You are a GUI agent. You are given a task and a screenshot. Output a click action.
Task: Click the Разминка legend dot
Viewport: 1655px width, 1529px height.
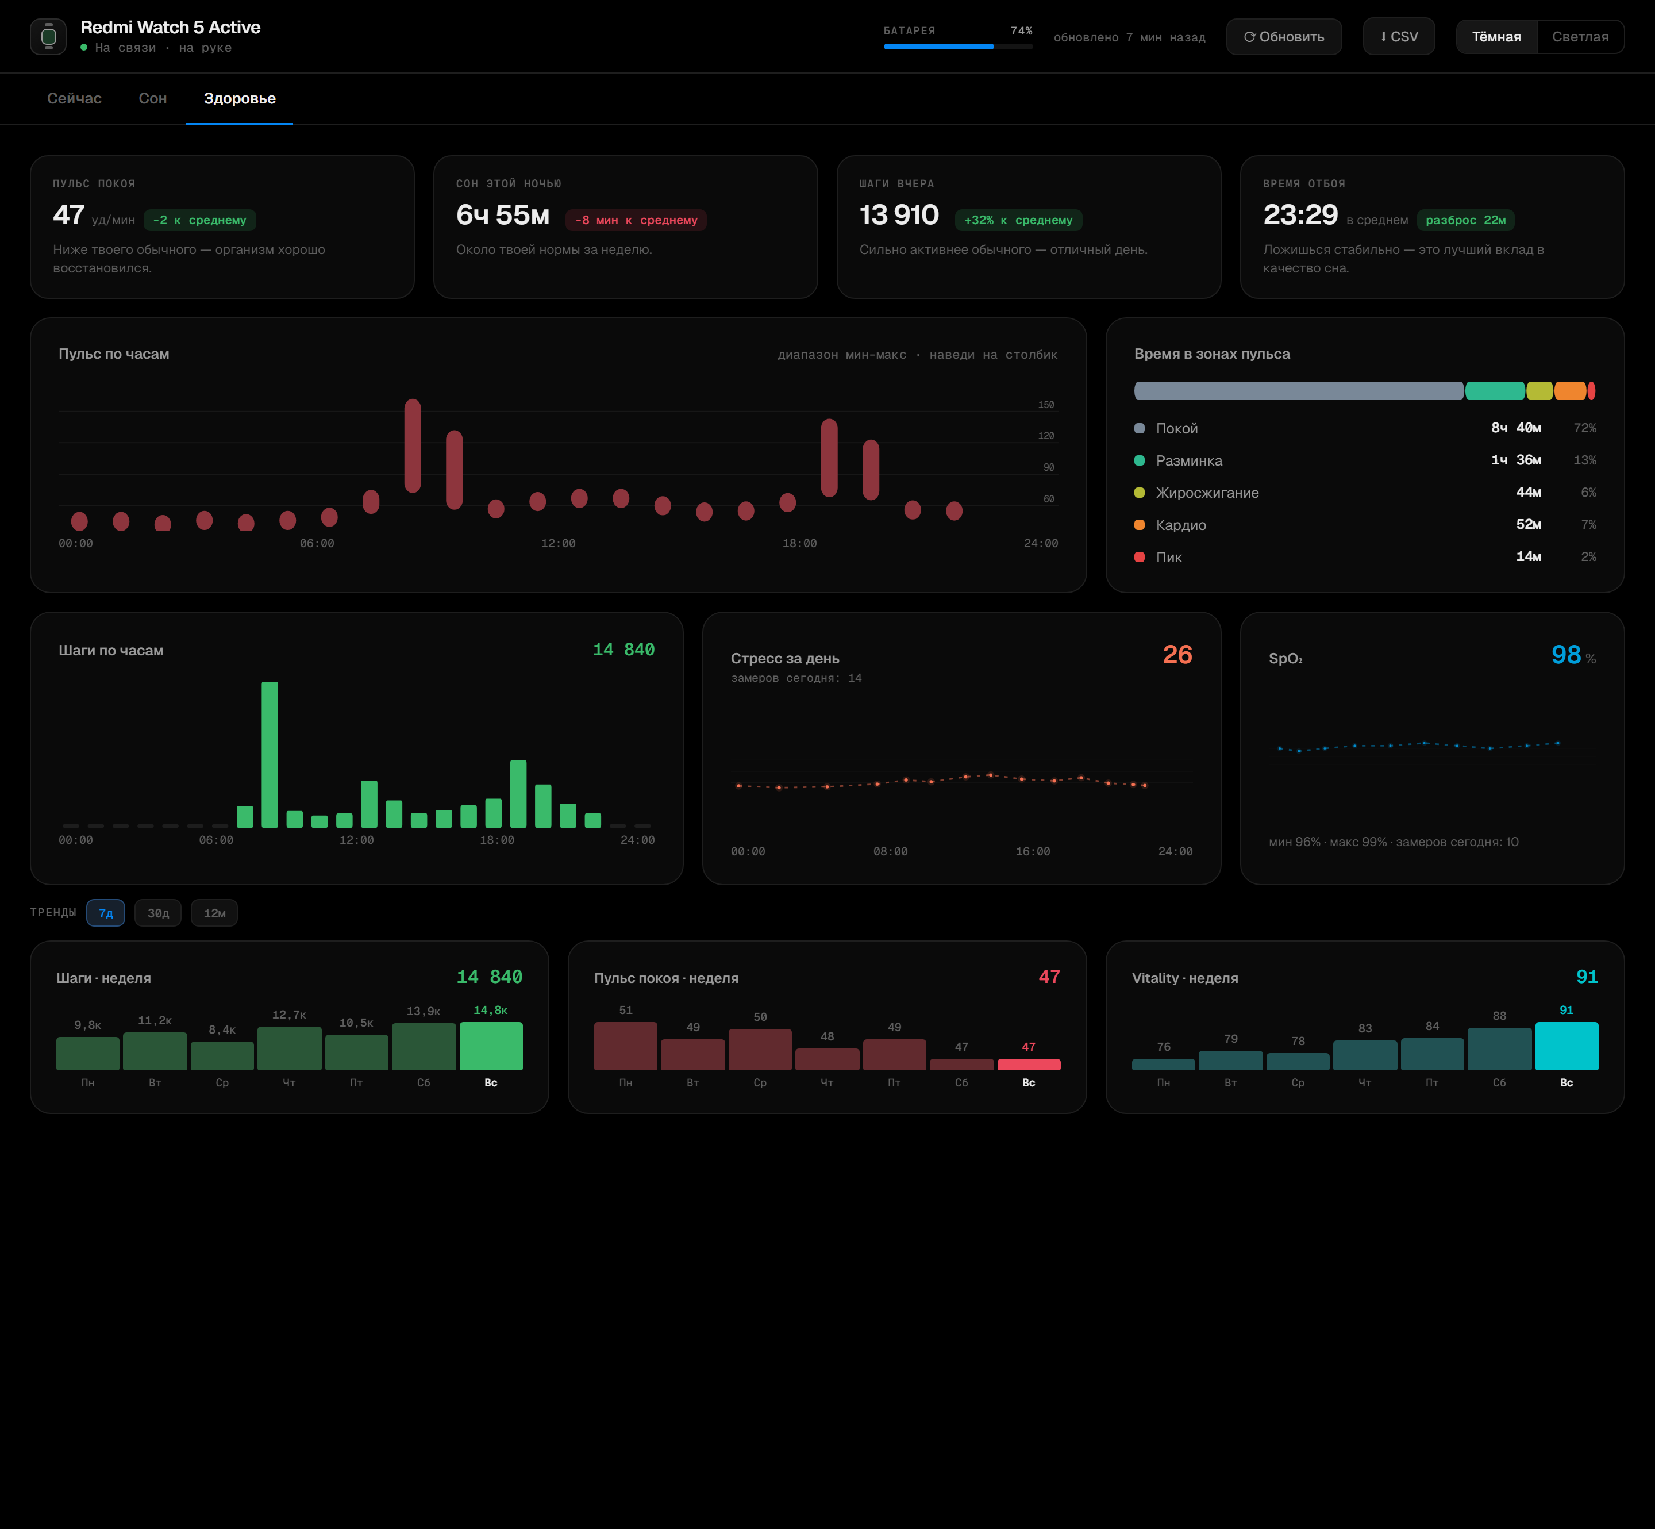tap(1139, 460)
